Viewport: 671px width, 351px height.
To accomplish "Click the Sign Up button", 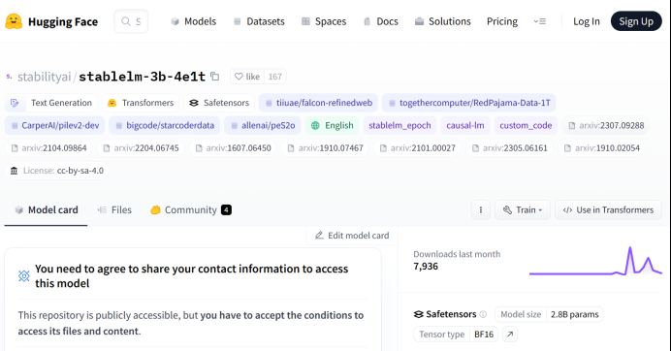I will [636, 21].
